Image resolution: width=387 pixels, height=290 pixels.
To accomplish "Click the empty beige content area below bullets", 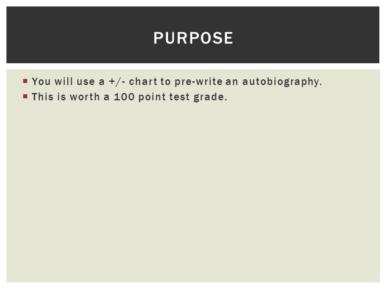I will (193, 193).
